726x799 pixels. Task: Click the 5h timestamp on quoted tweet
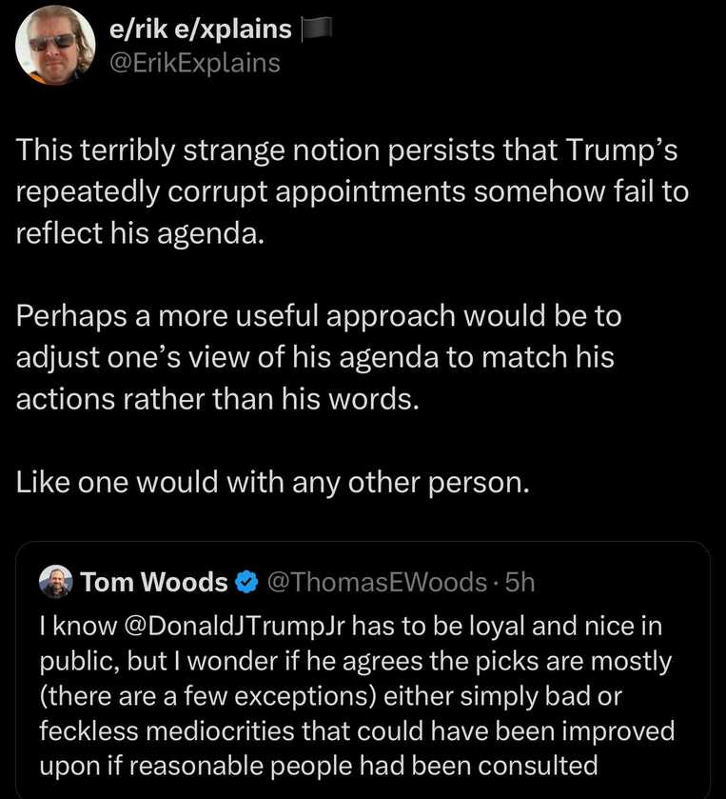tap(520, 582)
